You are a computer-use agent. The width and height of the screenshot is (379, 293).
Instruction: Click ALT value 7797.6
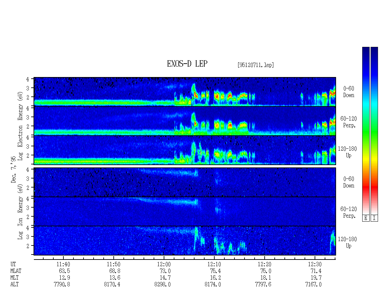(263, 285)
